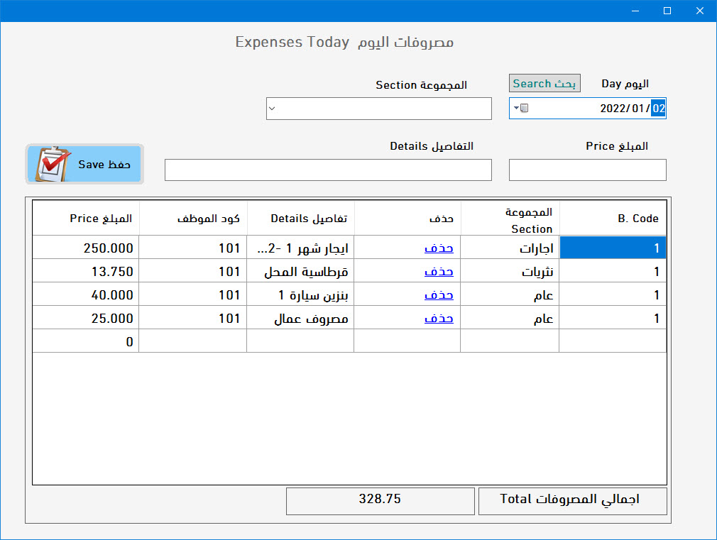Image resolution: width=717 pixels, height=540 pixels.
Task: Click the المجموعة Section column header
Action: point(510,218)
